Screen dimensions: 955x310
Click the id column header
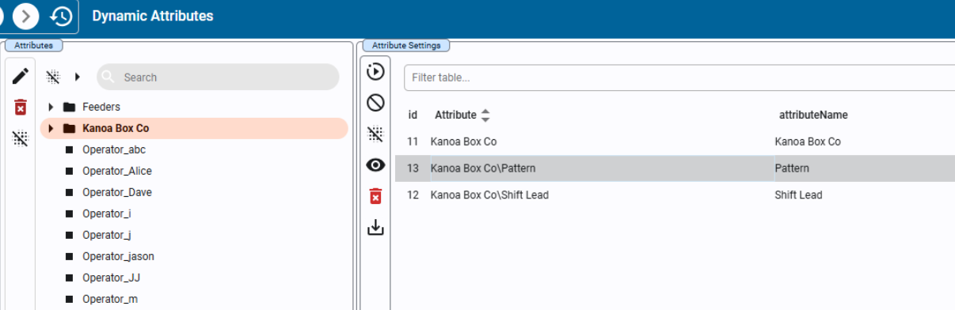pyautogui.click(x=413, y=115)
